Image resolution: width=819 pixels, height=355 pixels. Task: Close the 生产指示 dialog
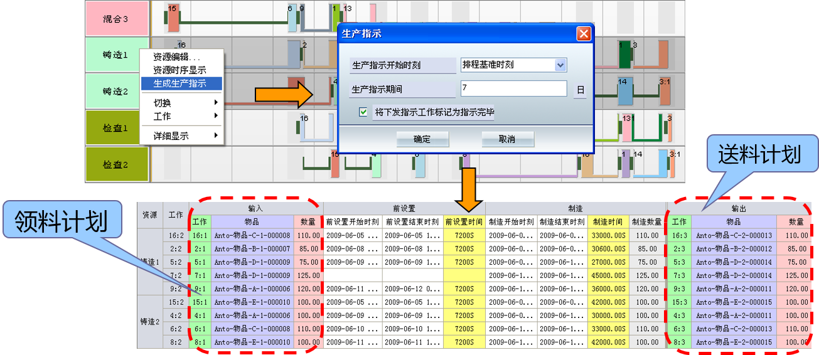click(583, 34)
